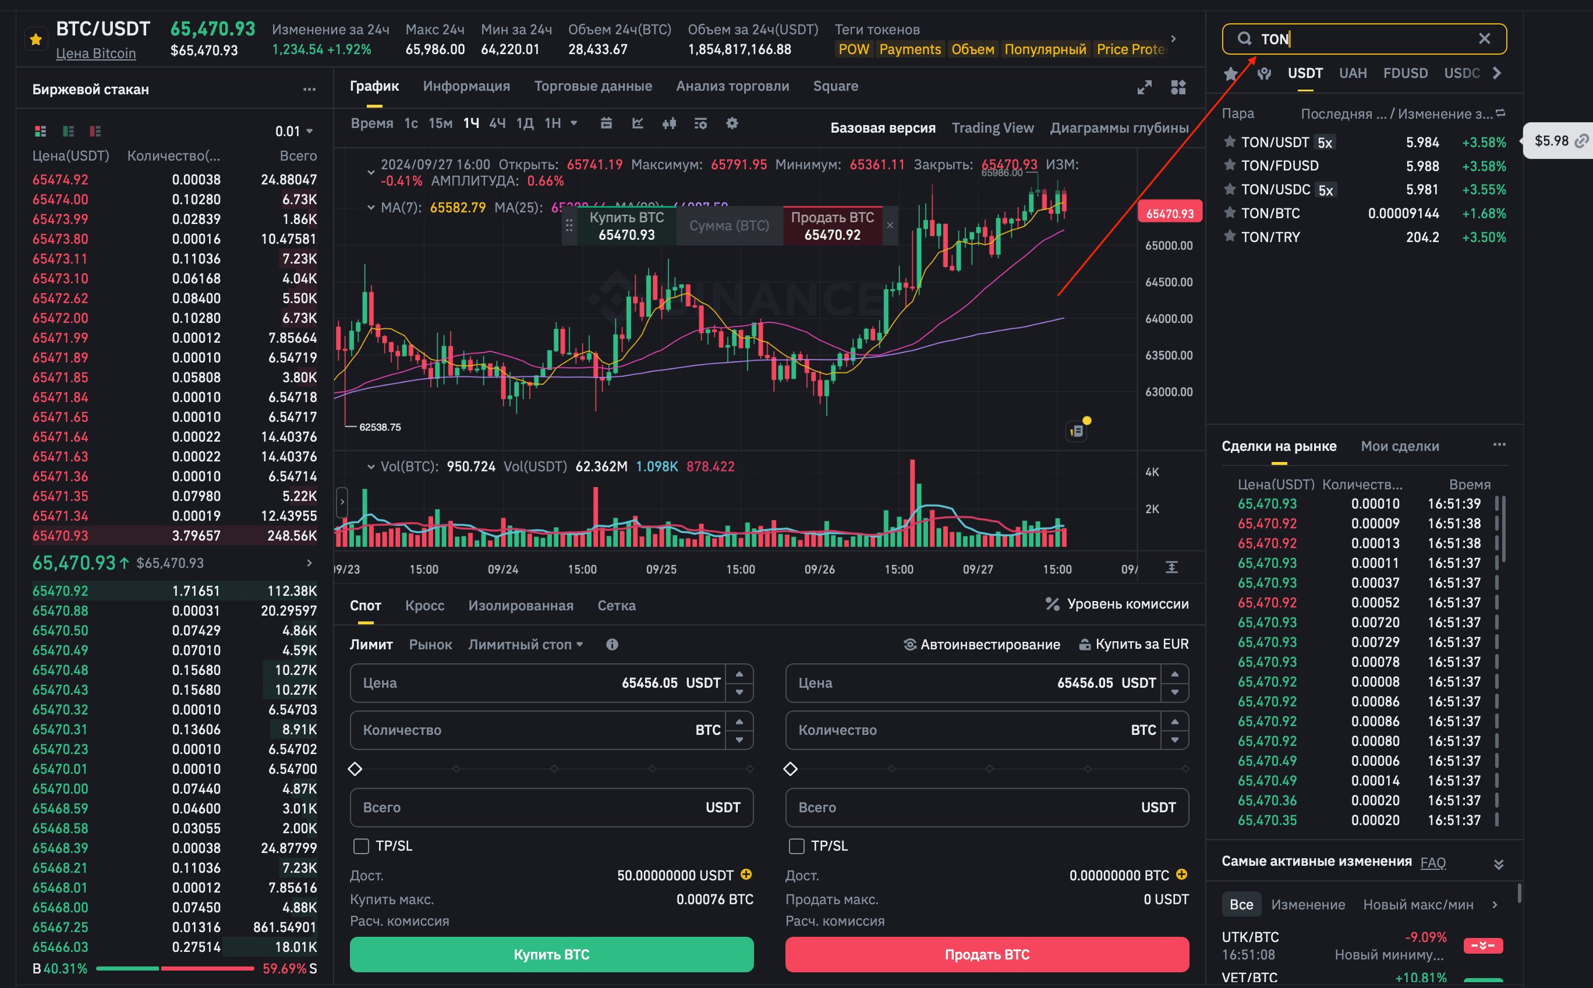Open Цена Bitcoin link

pos(95,54)
